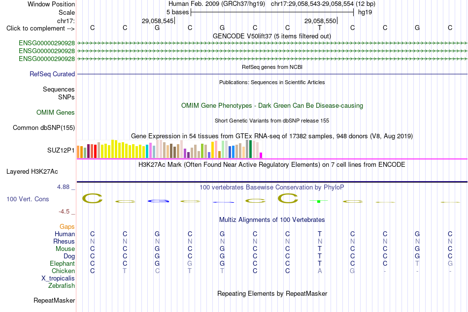The height and width of the screenshot is (312, 468).
Task: Click the orange 'Gaps' label
Action: tap(67, 227)
